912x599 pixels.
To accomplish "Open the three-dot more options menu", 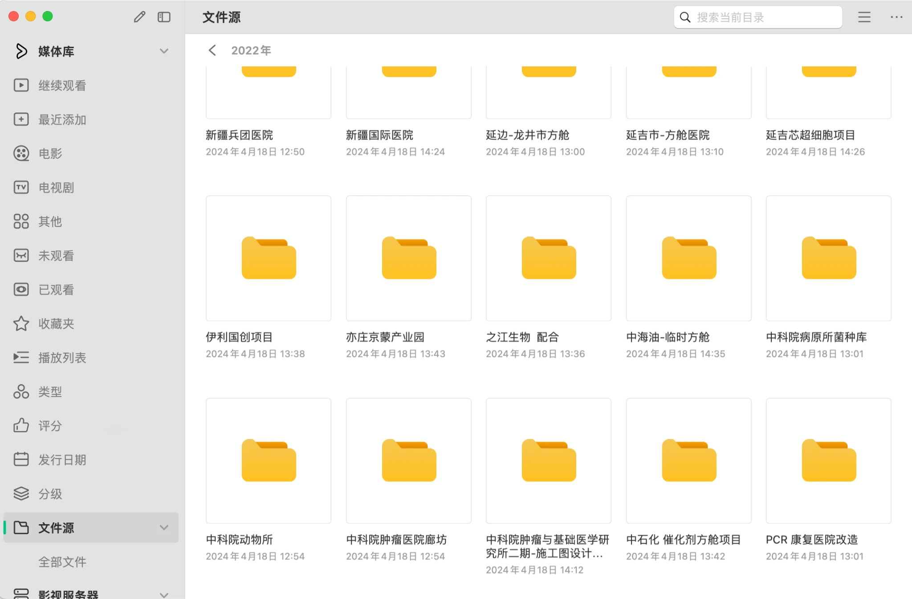I will (896, 17).
